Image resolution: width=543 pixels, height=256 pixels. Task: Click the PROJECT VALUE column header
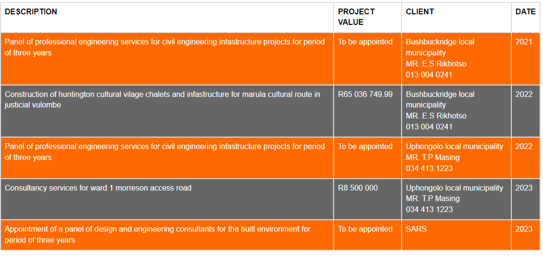pyautogui.click(x=356, y=17)
